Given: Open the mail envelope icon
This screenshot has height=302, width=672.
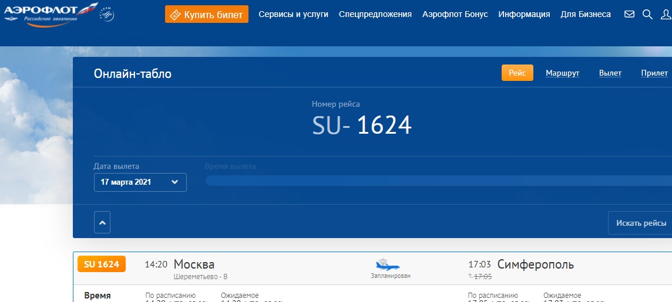Looking at the screenshot, I should pyautogui.click(x=629, y=14).
